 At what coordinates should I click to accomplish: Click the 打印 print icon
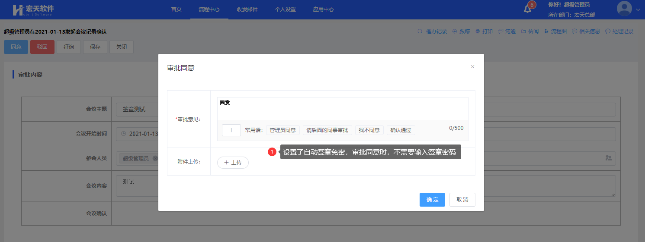click(x=478, y=31)
